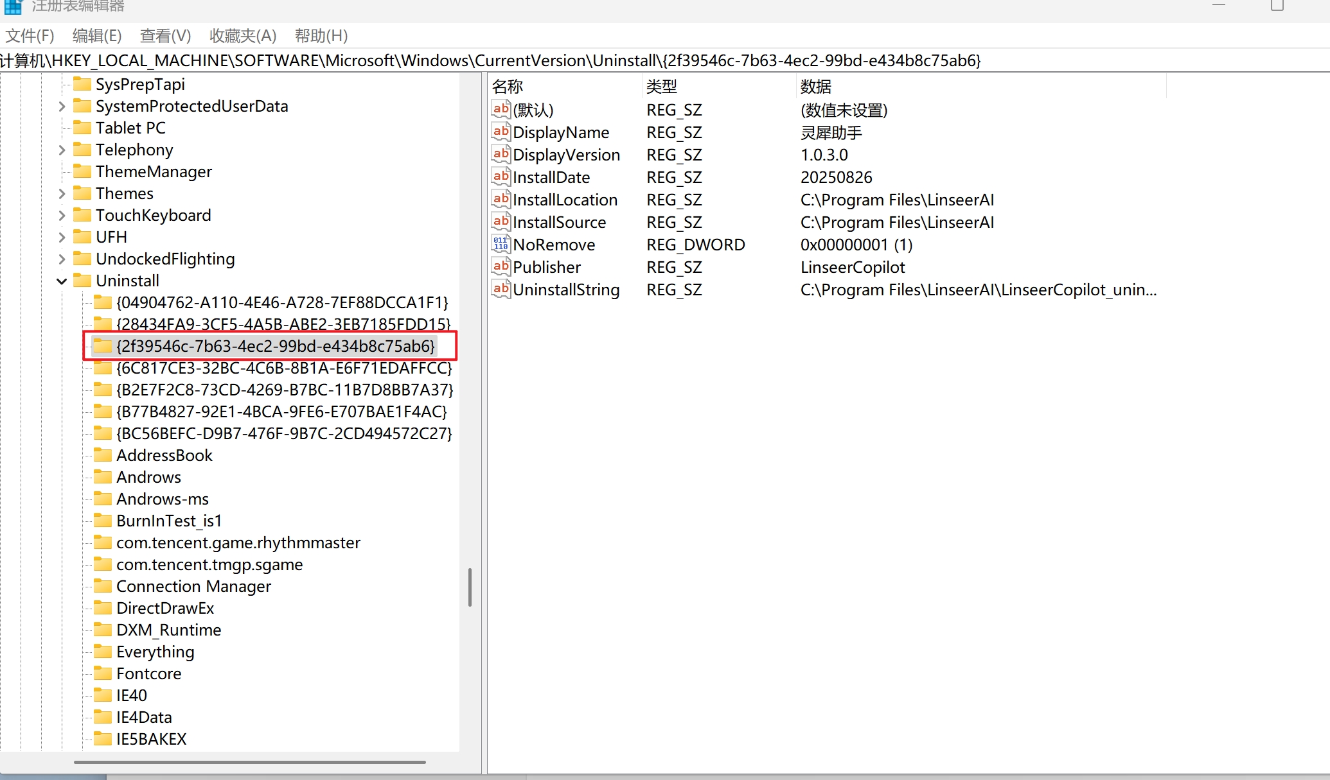Expand the Telephony key
Image resolution: width=1330 pixels, height=780 pixels.
pos(62,150)
